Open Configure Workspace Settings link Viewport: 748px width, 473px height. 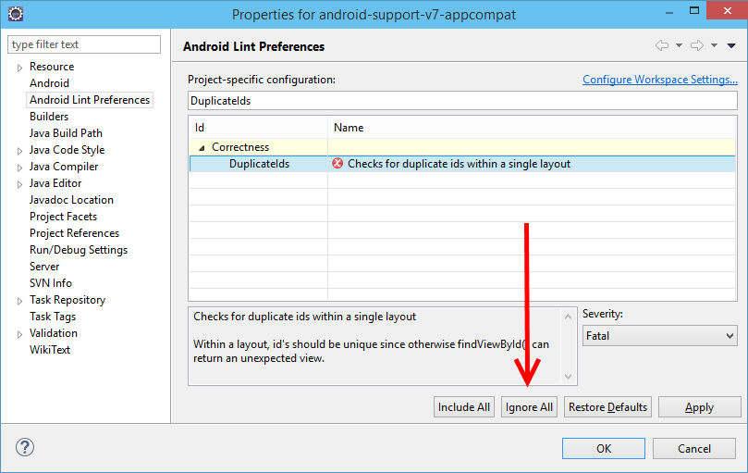pyautogui.click(x=659, y=80)
